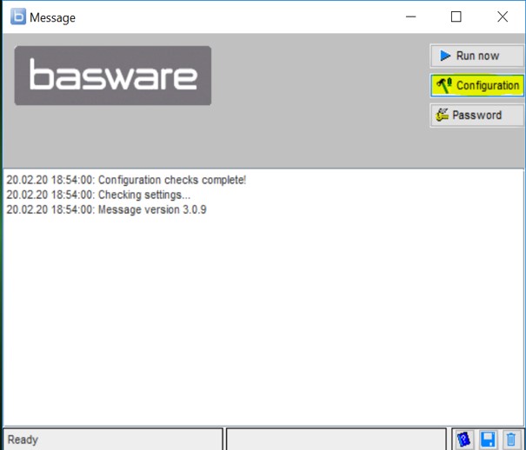Maximize the Message window
The image size is (526, 450).
(x=456, y=17)
